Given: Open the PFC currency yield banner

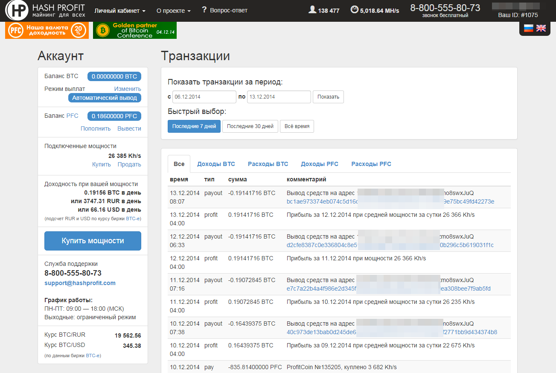Looking at the screenshot, I should (47, 30).
